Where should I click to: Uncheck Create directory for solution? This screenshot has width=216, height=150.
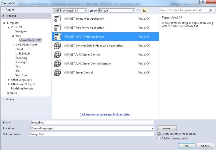159,134
